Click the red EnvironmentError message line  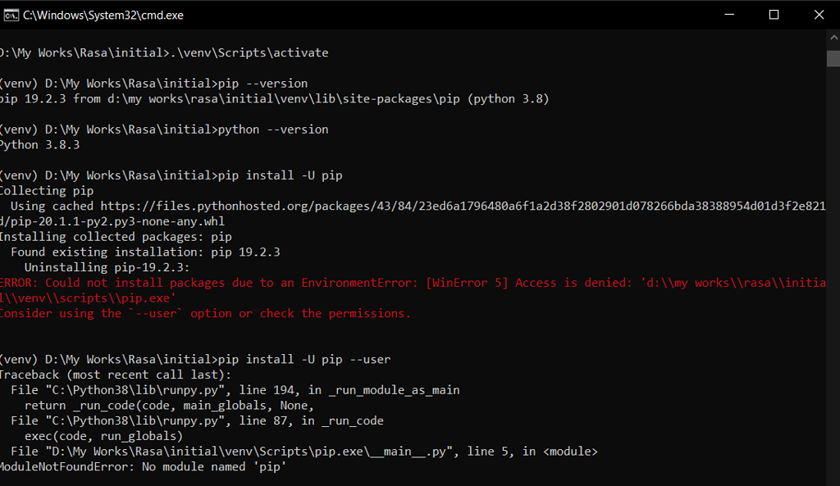click(410, 283)
